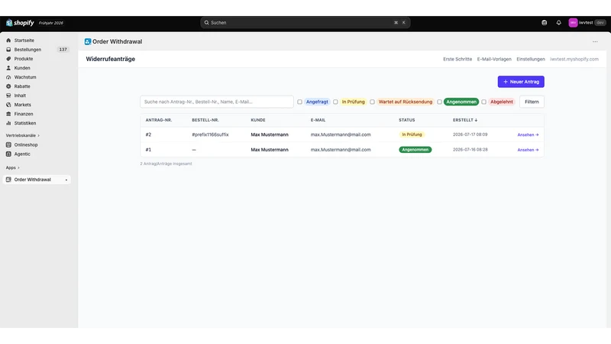Click order number #prefix1166suffix
This screenshot has height=344, width=611.
210,135
